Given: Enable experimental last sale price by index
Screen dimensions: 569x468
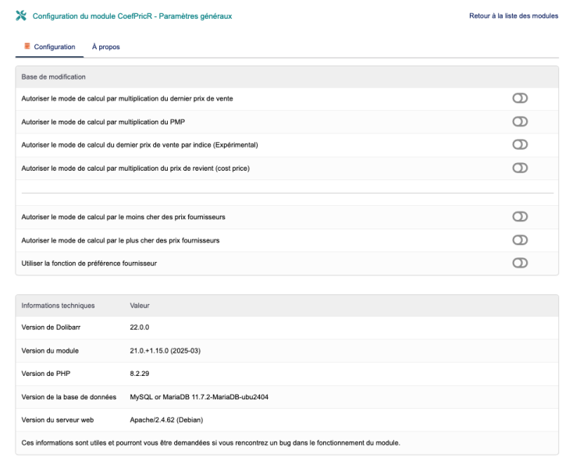Looking at the screenshot, I should (x=520, y=144).
